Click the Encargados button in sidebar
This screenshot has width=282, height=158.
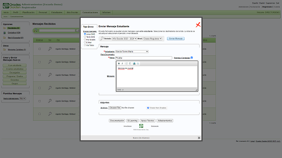pyautogui.click(x=15, y=73)
